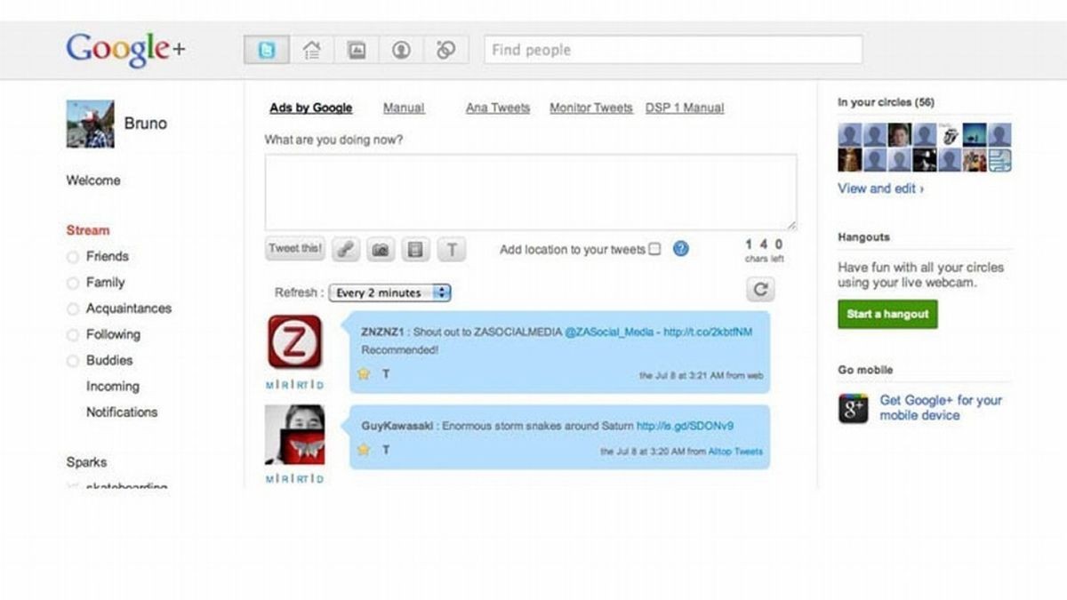1067x600 pixels.
Task: Open the Profile icon in the top bar
Action: 400,50
